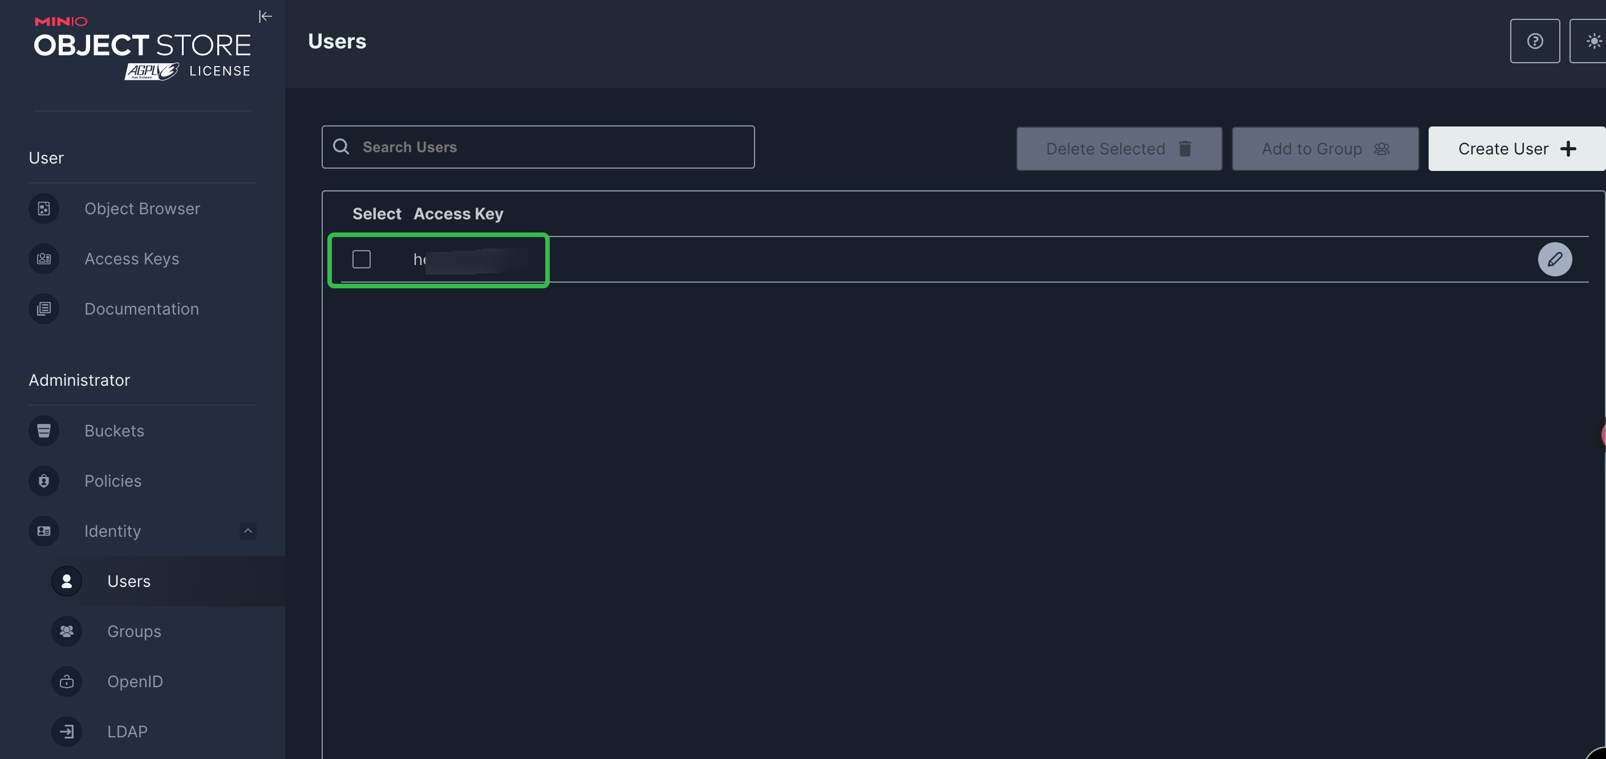The width and height of the screenshot is (1606, 759).
Task: Focus the Search Users field
Action: pos(549,147)
